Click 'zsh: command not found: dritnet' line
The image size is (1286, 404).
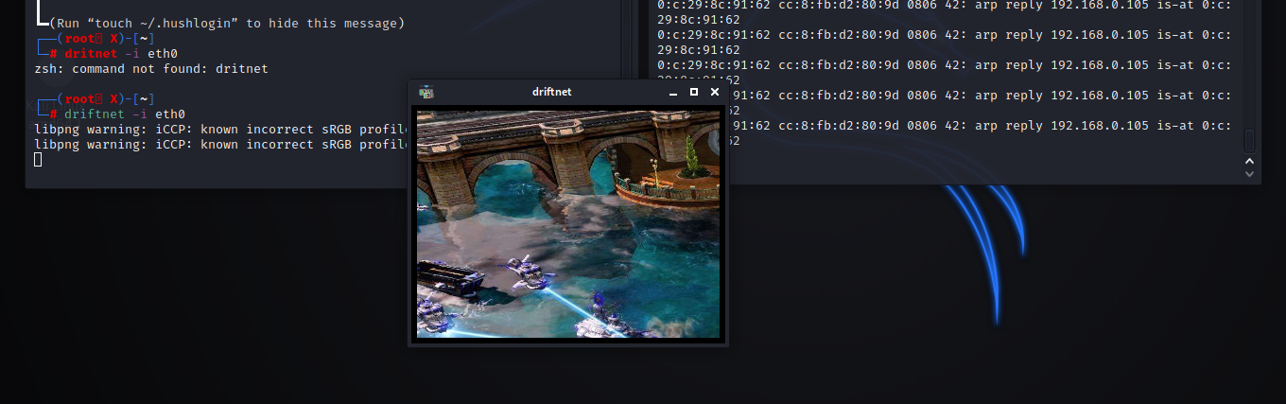pyautogui.click(x=151, y=68)
